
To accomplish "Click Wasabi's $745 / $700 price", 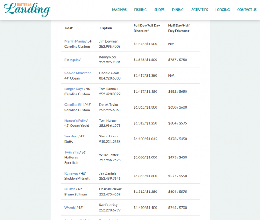I will point(178,208).
